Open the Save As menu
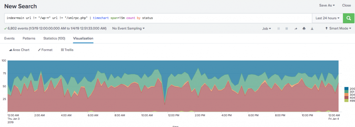The height and width of the screenshot is (127, 355). point(327,6)
